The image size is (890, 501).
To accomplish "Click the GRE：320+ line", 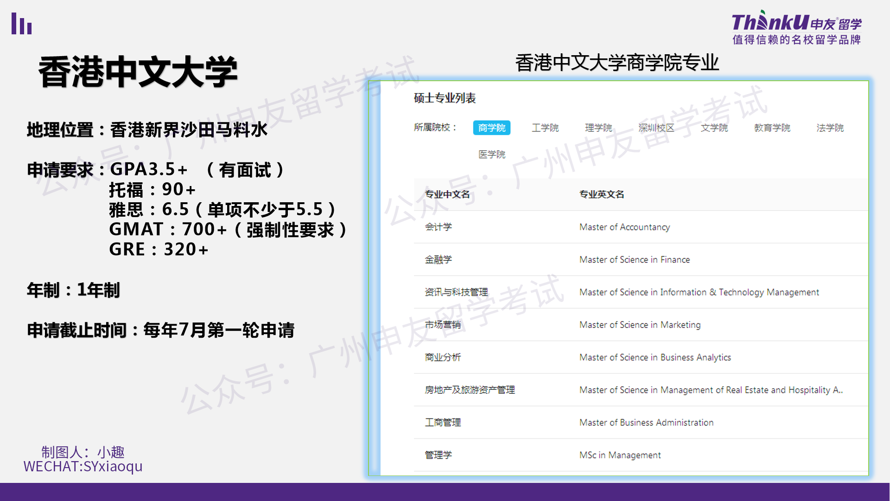I will (159, 250).
